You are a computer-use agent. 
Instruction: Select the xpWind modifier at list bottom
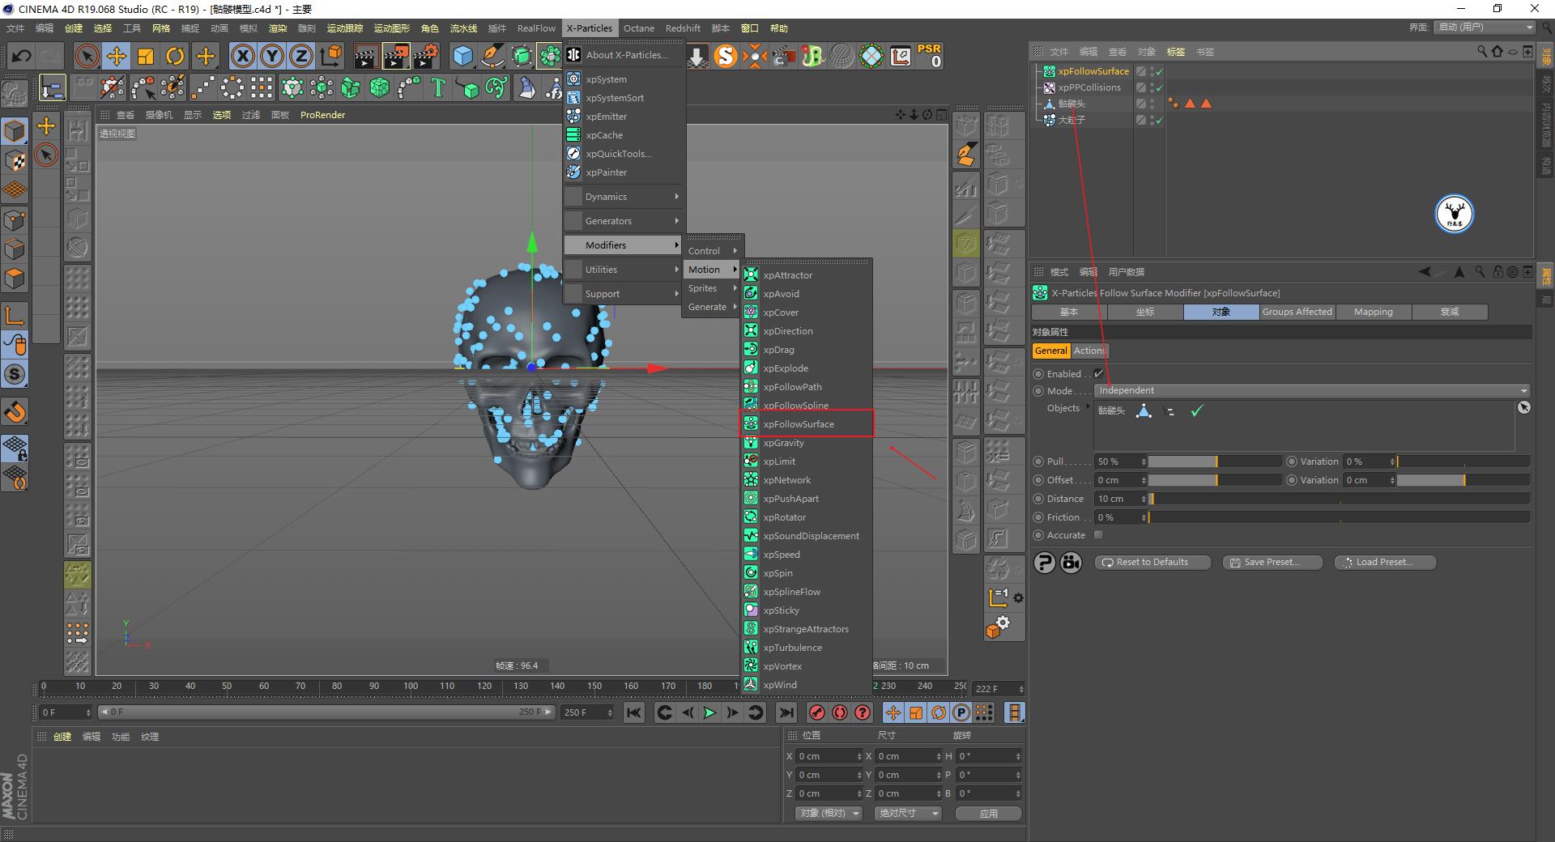tap(778, 684)
